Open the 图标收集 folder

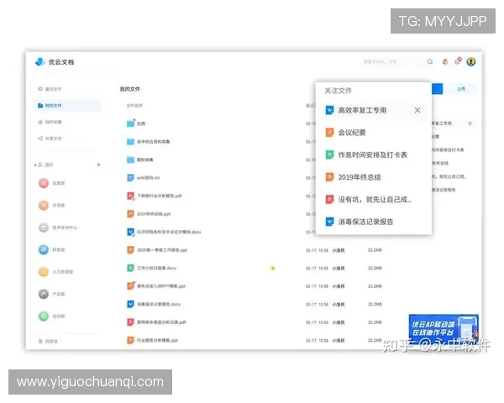(139, 160)
